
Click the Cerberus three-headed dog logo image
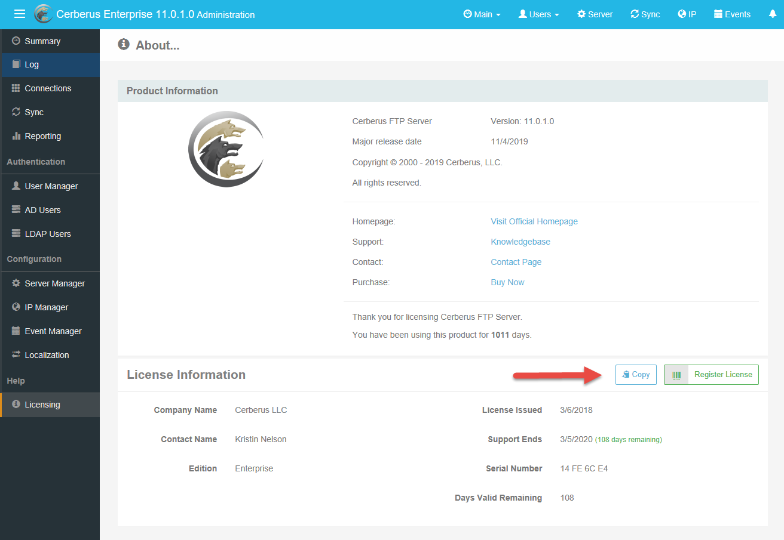click(x=226, y=149)
